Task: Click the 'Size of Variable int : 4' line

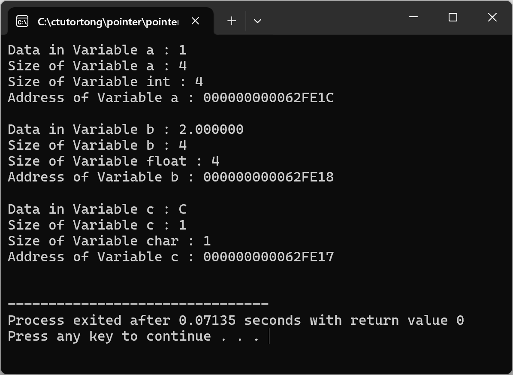Action: (106, 82)
